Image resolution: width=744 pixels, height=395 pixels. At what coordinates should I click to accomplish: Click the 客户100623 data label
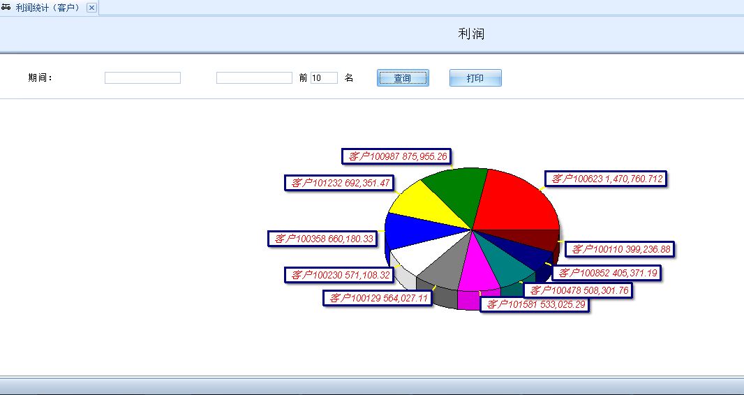point(607,179)
